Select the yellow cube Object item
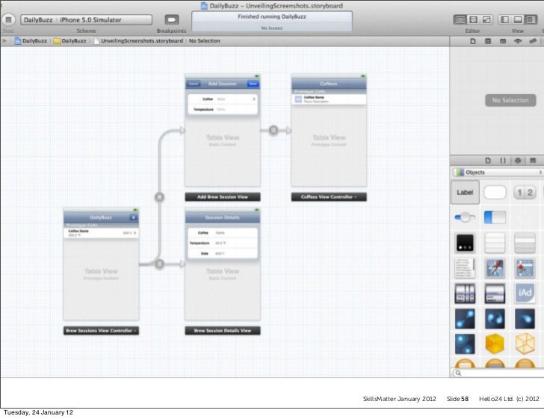 coord(495,344)
